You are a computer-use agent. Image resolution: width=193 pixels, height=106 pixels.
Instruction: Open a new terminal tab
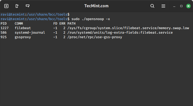click(x=6, y=6)
